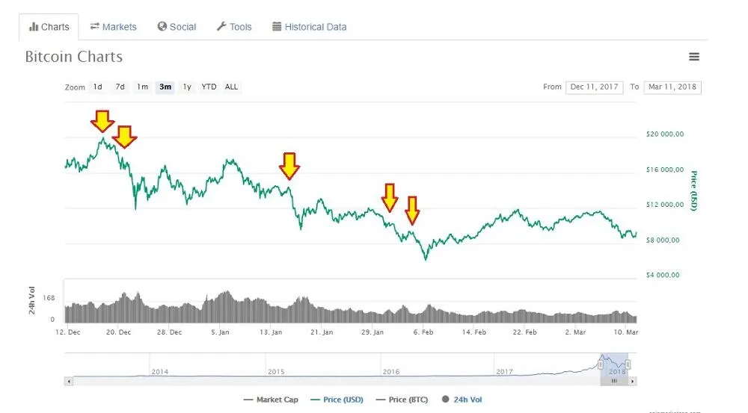Select the ALL zoom range button
This screenshot has width=748, height=413.
click(232, 87)
